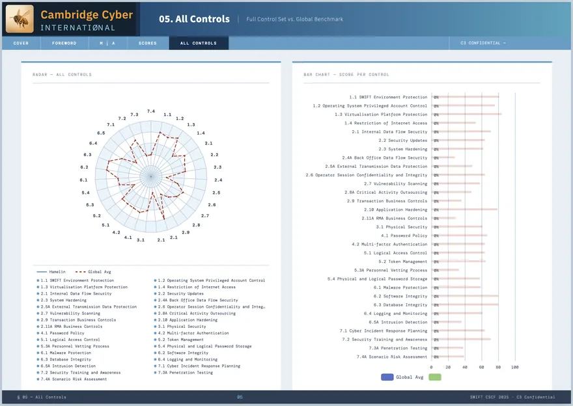Select radar legend item 2.4A Back Office Data Flow Security
Viewport: 573px width, 406px height.
[196, 300]
